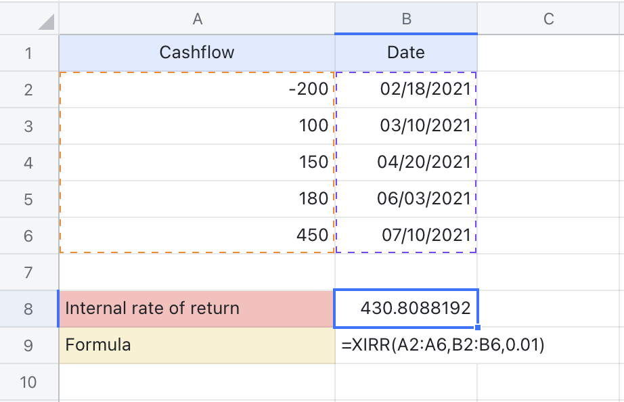Click the cell containing the XIRR formula
Image resolution: width=624 pixels, height=402 pixels.
coord(406,345)
